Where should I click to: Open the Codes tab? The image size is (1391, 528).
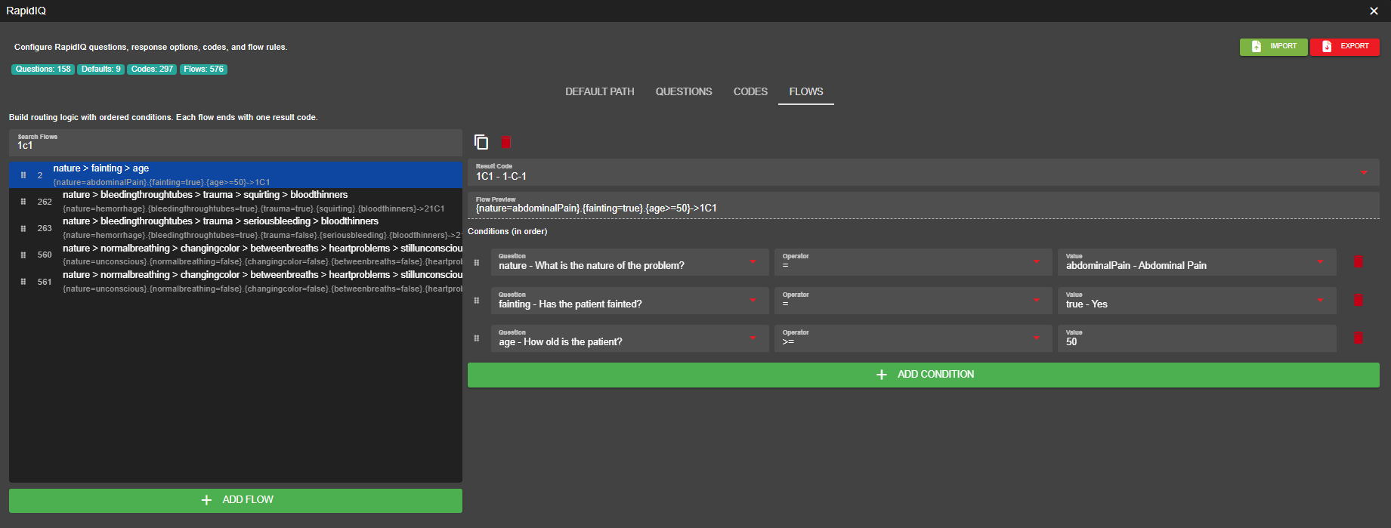[x=750, y=91]
